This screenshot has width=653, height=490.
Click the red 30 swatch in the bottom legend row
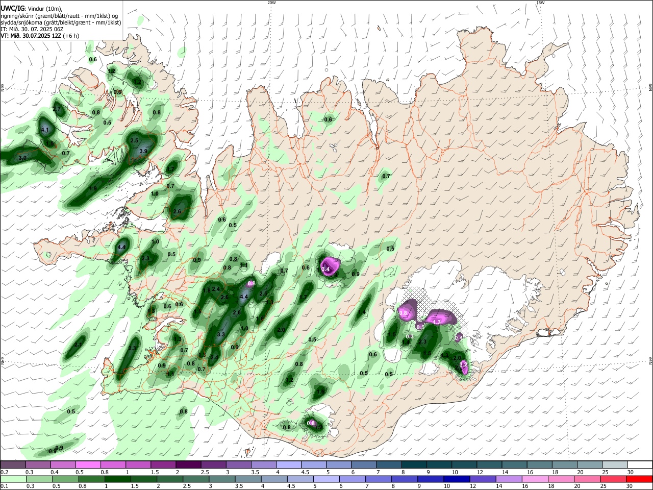640,479
